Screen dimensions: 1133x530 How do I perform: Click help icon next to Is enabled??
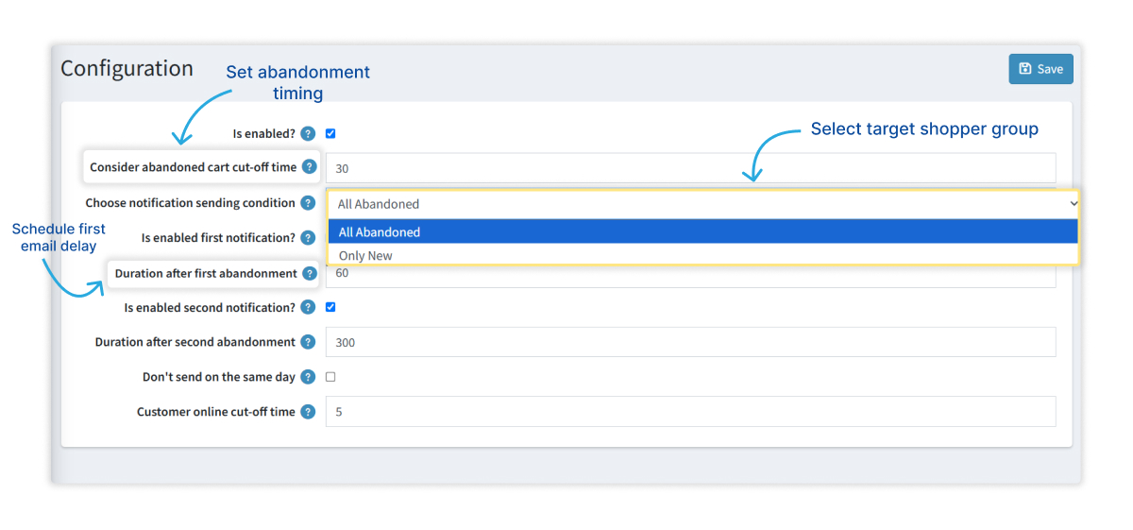308,134
